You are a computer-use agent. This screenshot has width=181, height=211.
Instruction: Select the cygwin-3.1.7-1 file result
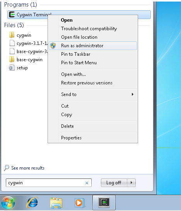tap(32, 43)
